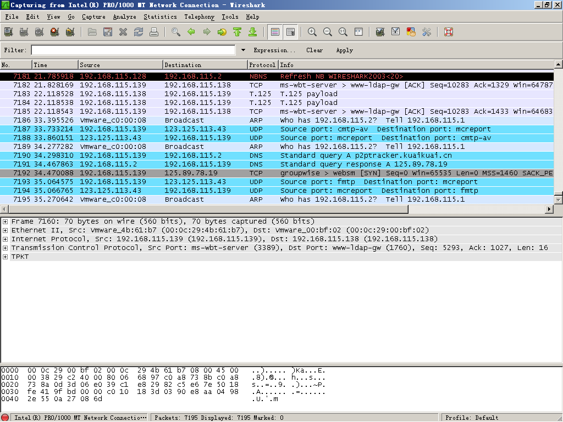Screen dimensions: 563x422
Task: Click the reload capture file icon
Action: coord(139,32)
